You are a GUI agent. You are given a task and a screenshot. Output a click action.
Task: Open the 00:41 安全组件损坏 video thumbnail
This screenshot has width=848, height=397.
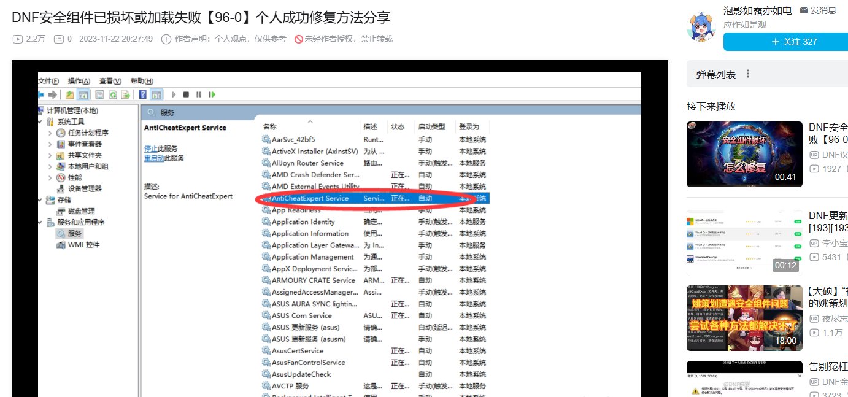[744, 154]
